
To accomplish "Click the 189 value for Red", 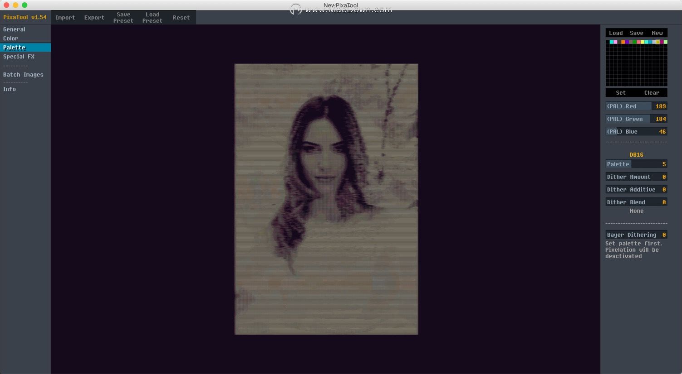I will click(661, 106).
